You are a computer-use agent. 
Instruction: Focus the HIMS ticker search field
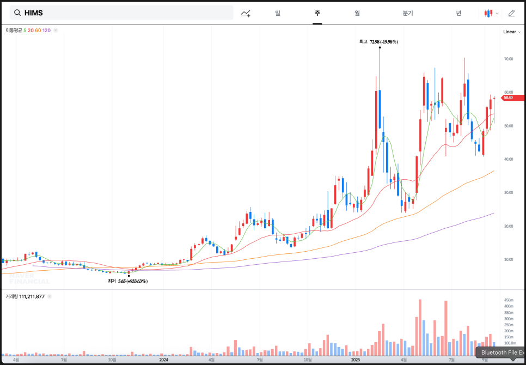pyautogui.click(x=121, y=13)
